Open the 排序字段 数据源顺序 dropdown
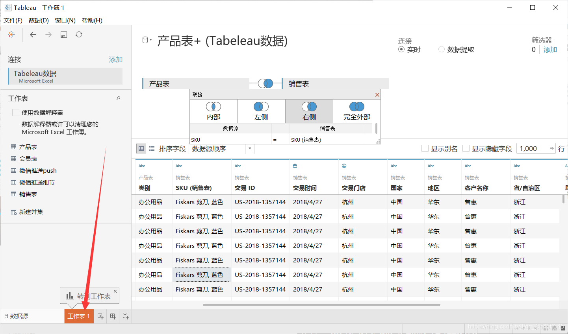Image resolution: width=568 pixels, height=334 pixels. 222,149
